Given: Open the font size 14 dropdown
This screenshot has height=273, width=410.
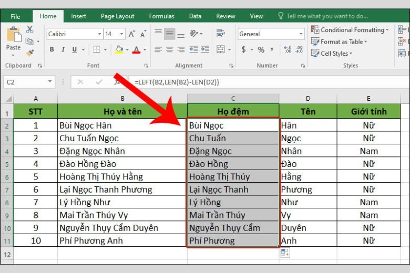Looking at the screenshot, I should coord(121,34).
